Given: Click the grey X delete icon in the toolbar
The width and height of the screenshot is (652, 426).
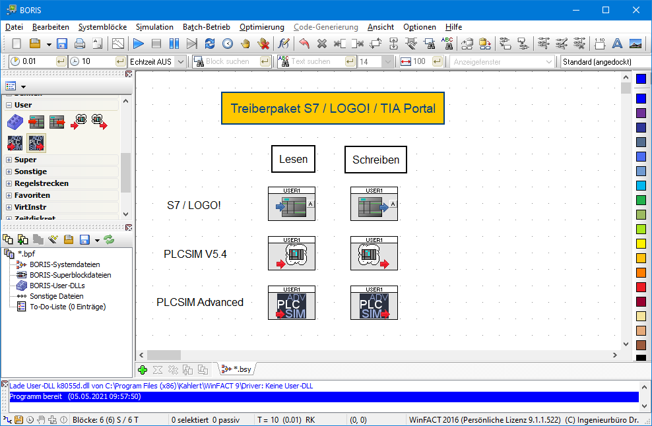Looking at the screenshot, I should click(322, 44).
